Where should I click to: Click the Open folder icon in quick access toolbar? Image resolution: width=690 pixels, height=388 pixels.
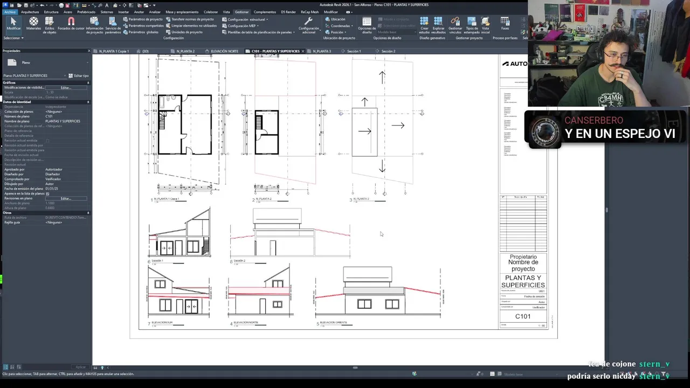tap(18, 5)
